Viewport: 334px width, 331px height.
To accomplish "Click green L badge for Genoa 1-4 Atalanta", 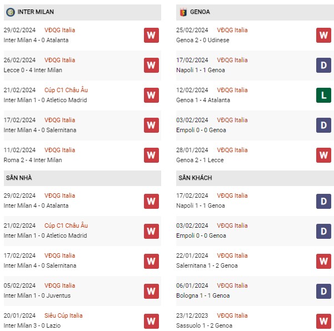I will pos(323,95).
